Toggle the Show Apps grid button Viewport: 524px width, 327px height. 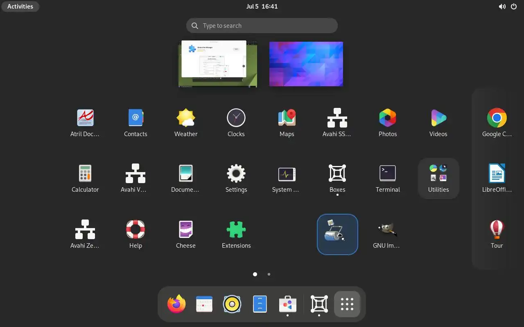tap(347, 304)
